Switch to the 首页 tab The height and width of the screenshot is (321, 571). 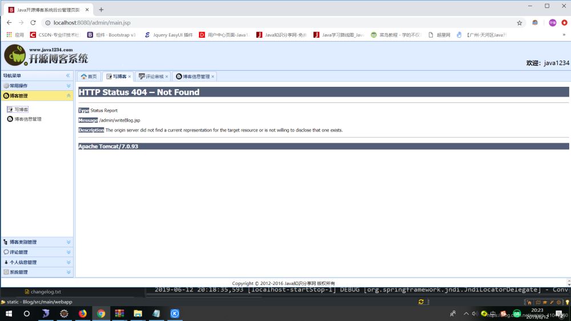click(x=89, y=77)
